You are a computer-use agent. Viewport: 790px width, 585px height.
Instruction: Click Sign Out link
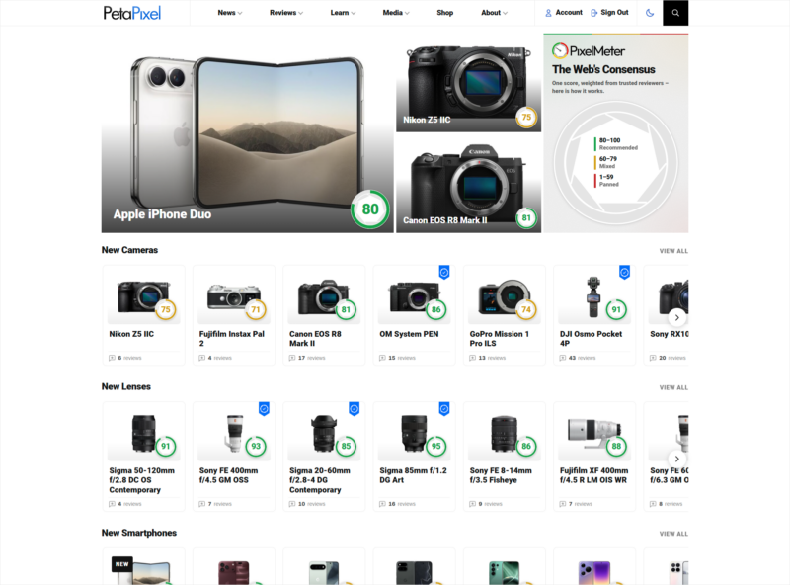coord(614,12)
